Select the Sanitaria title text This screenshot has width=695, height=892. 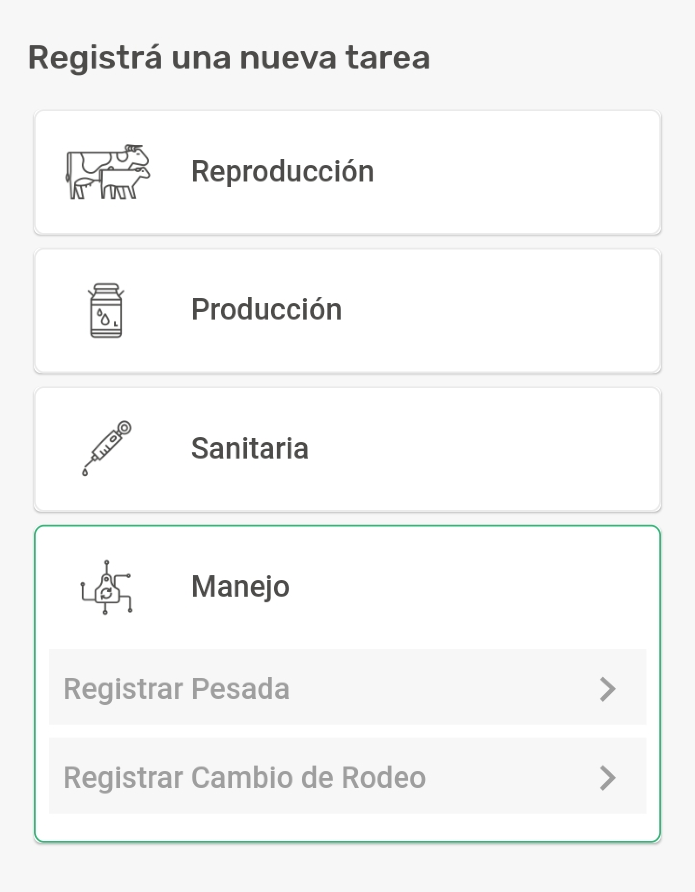[x=249, y=449]
